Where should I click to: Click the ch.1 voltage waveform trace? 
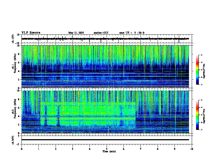[105, 39]
